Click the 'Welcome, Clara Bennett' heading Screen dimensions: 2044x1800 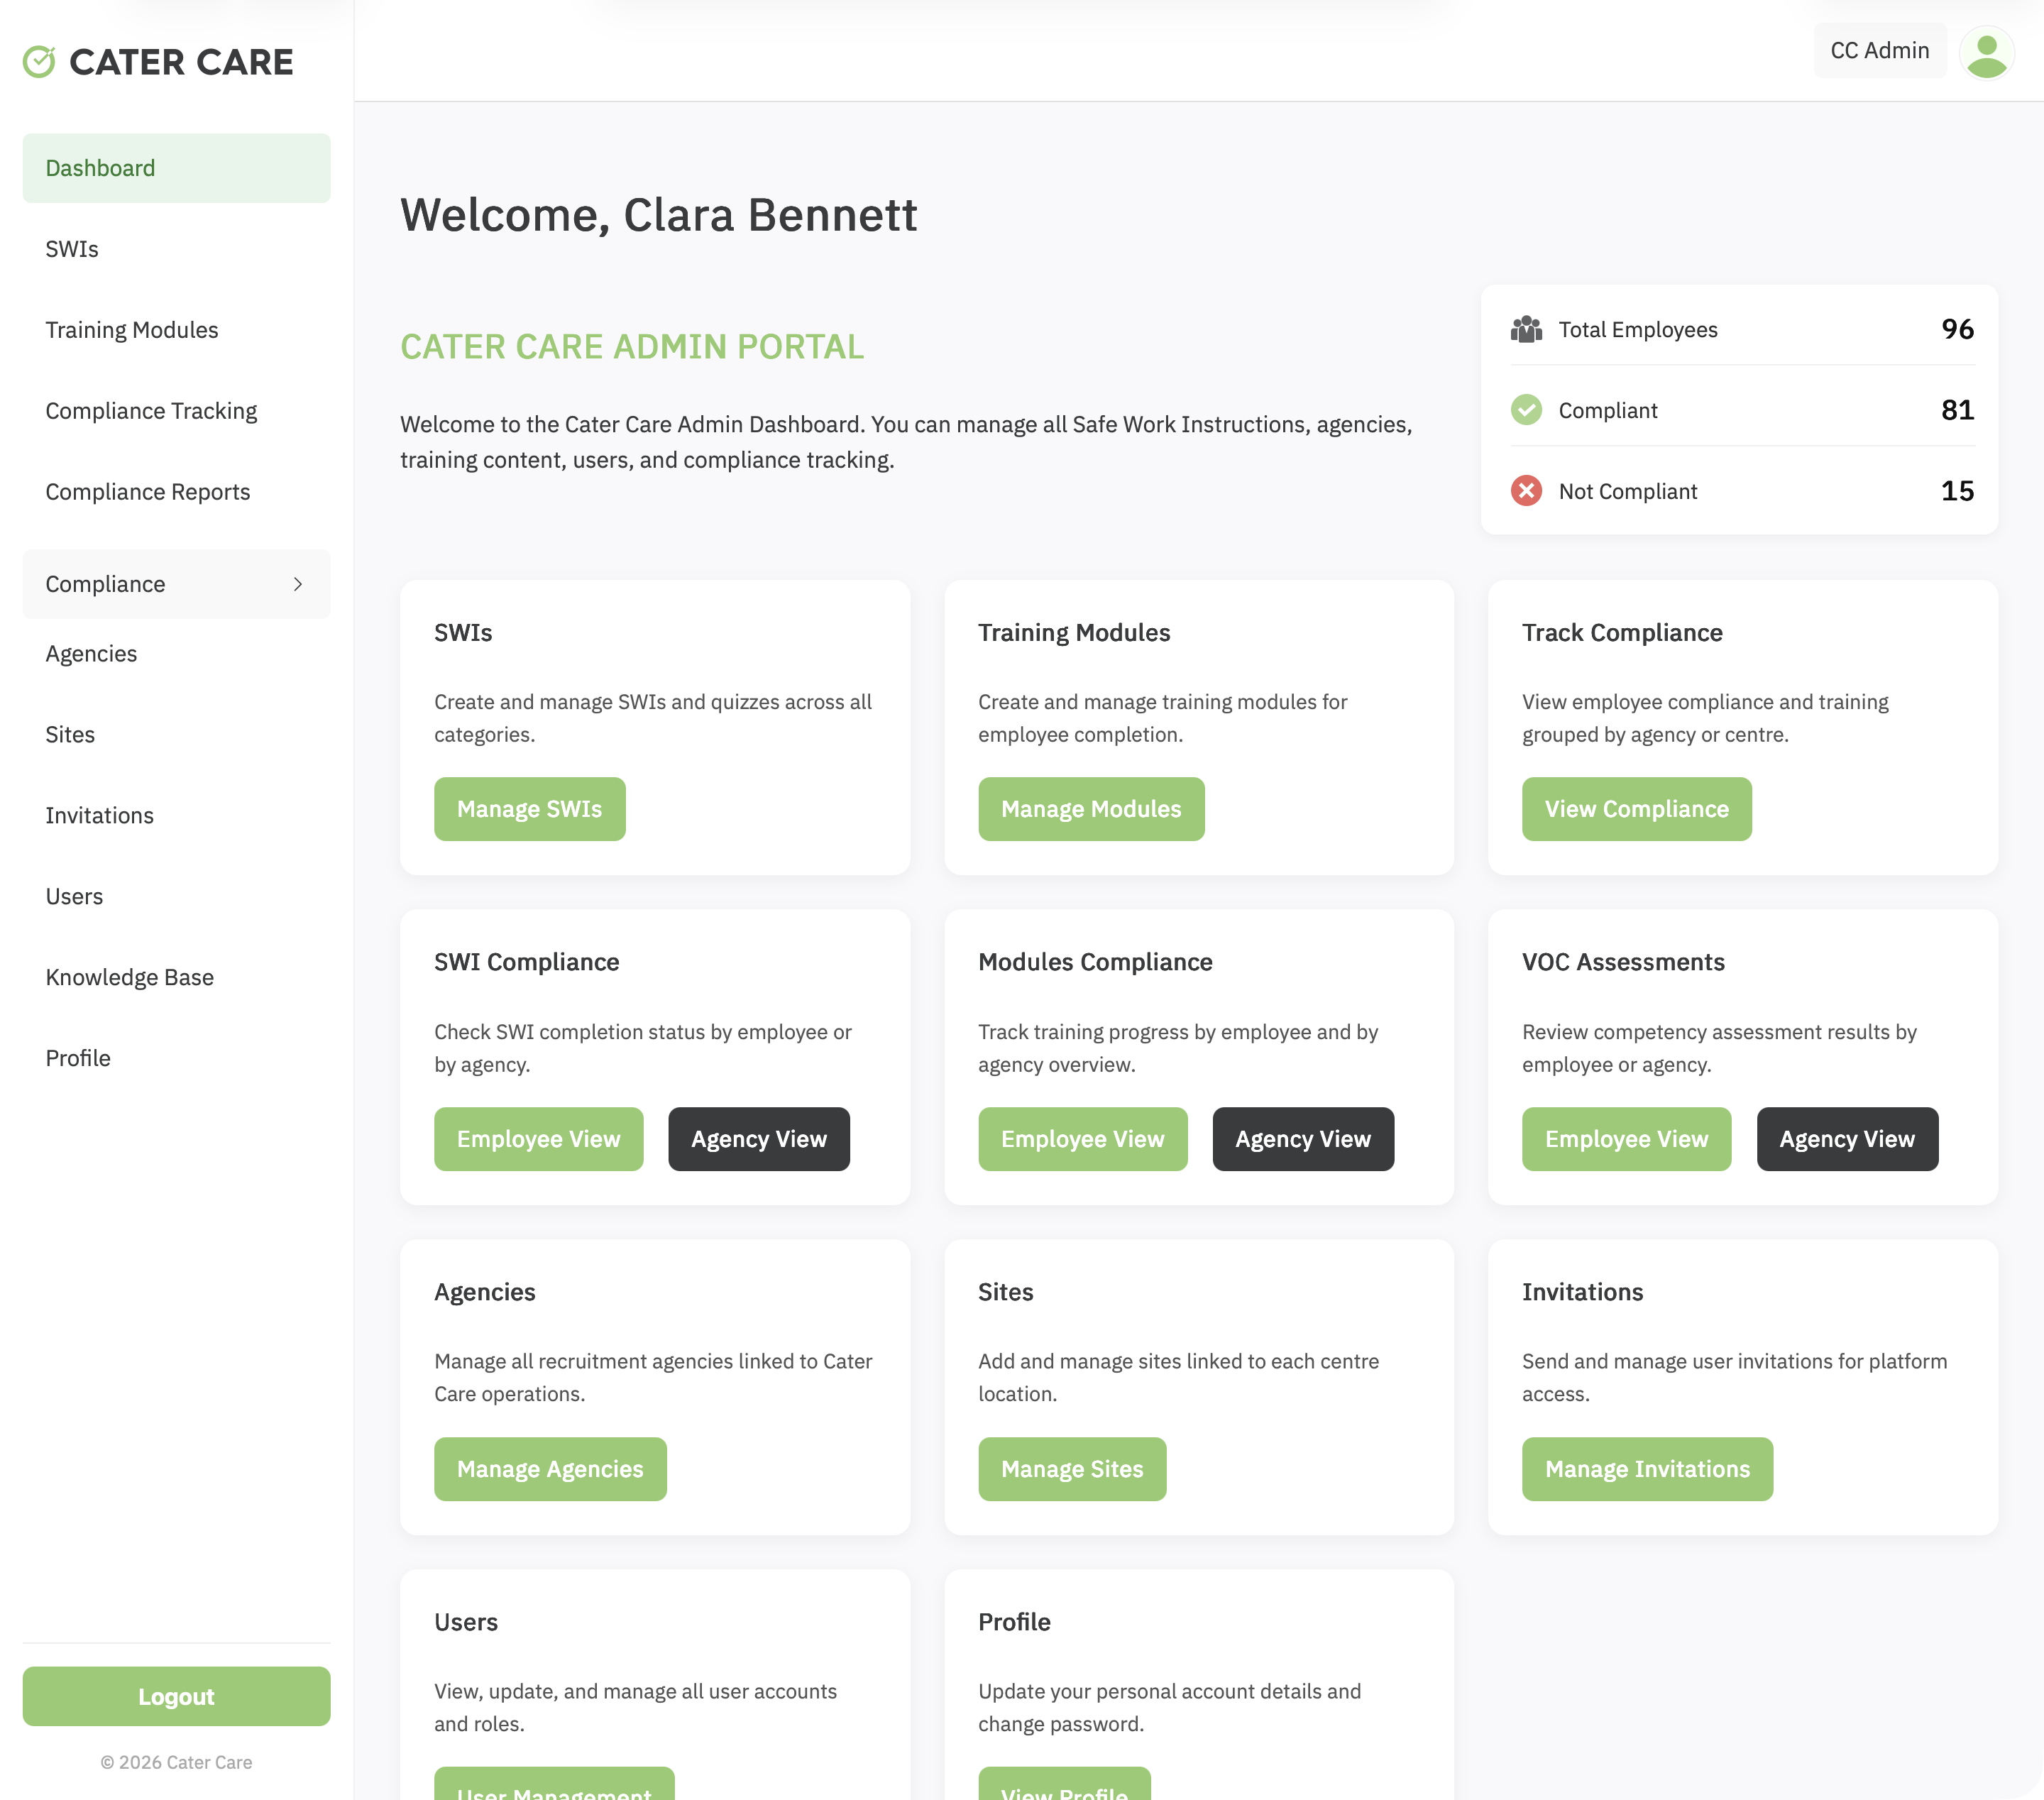[658, 215]
